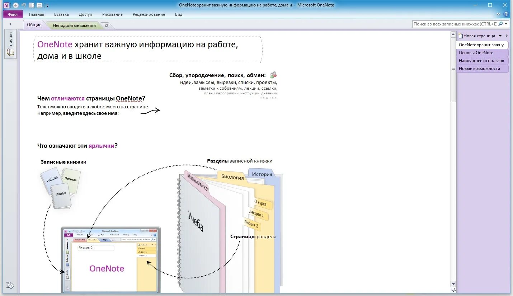Click the scrollbar down arrow
513x296 pixels.
coord(453,284)
